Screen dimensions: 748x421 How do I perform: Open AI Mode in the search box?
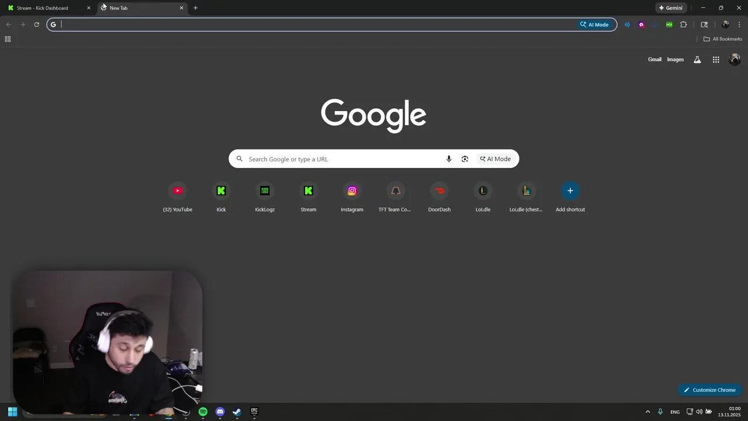click(496, 159)
